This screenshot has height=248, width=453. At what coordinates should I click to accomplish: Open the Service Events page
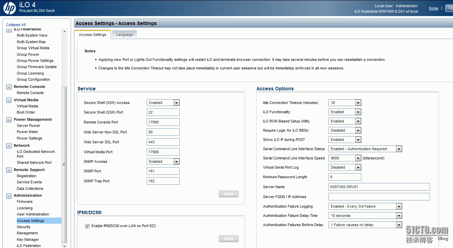tap(29, 182)
